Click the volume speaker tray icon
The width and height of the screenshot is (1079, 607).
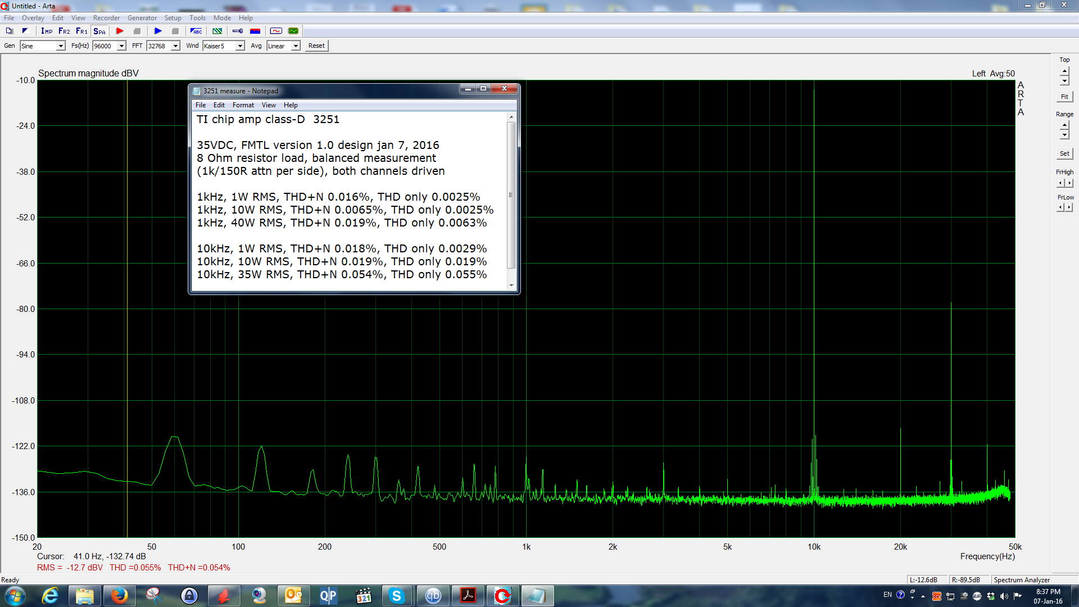tap(1004, 596)
